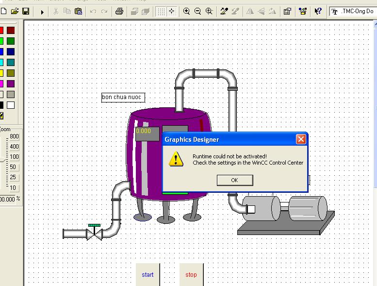Toggle snap to grid

(x=172, y=11)
